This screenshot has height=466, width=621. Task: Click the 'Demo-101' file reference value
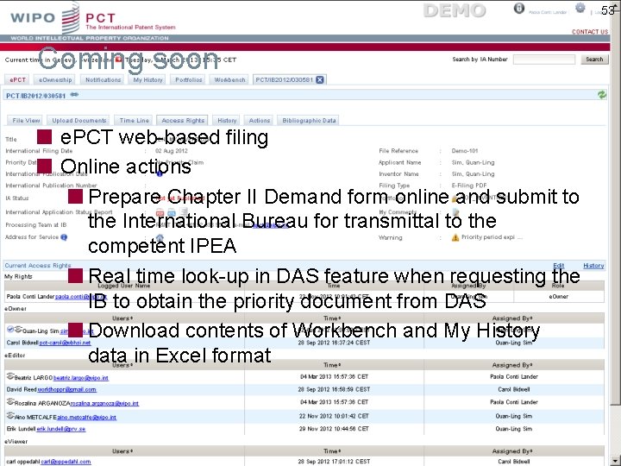pyautogui.click(x=465, y=151)
